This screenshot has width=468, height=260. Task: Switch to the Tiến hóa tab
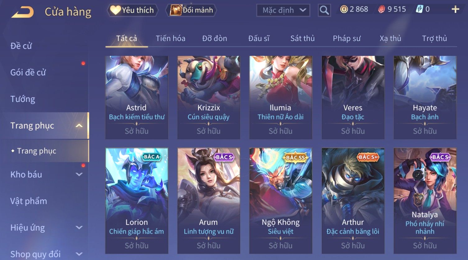coord(170,38)
